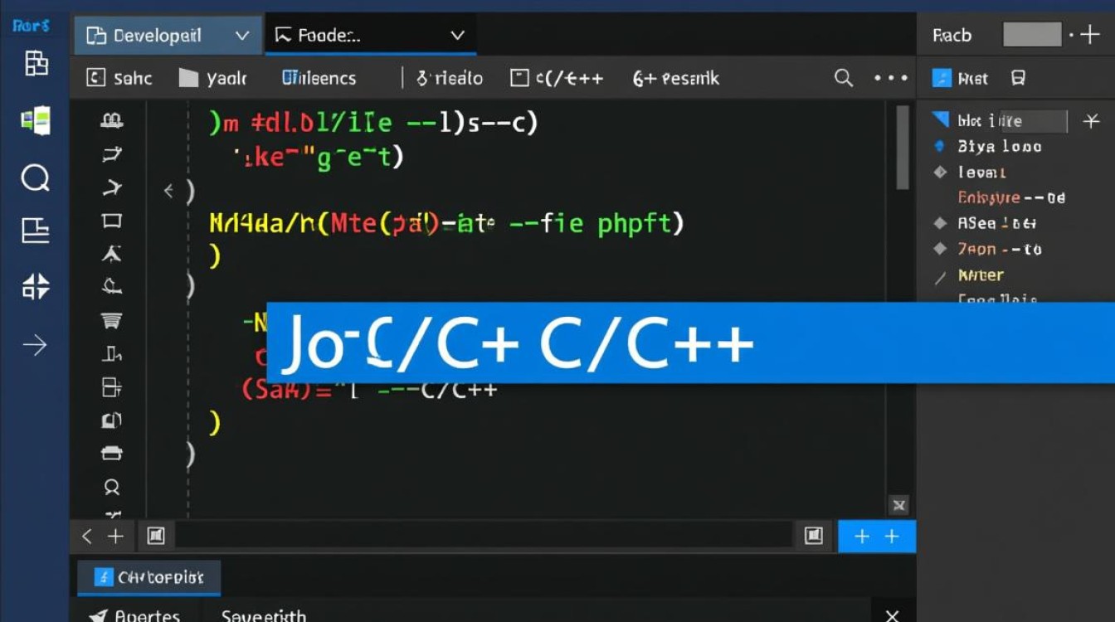This screenshot has width=1115, height=622.
Task: Click the small x icon below editor scrollbar
Action: (898, 504)
